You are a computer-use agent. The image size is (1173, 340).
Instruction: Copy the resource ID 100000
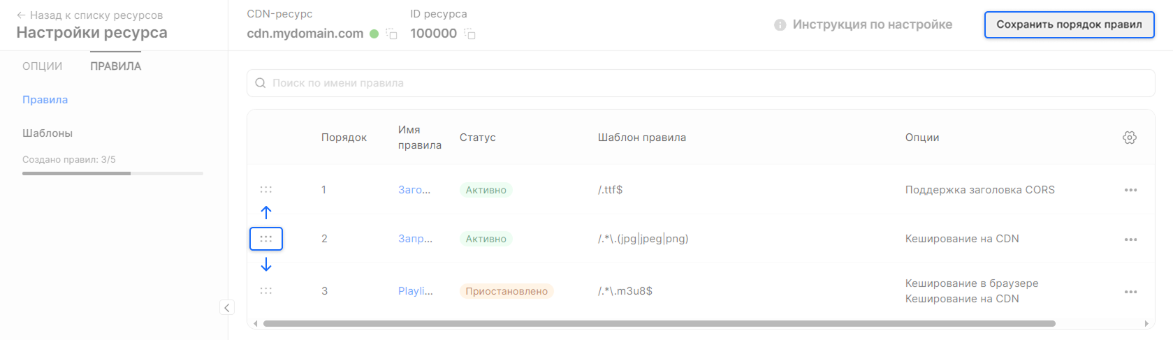470,34
